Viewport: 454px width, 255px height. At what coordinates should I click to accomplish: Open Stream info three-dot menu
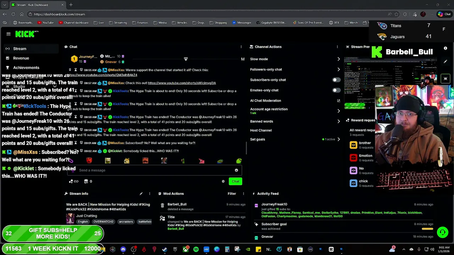[150, 194]
